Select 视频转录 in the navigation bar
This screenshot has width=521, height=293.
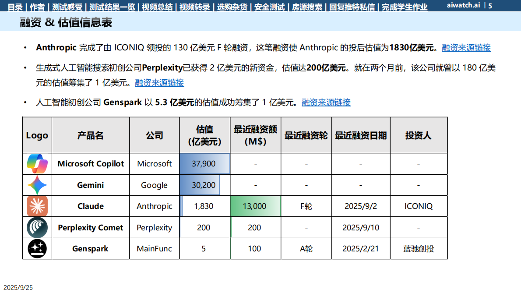[194, 7]
